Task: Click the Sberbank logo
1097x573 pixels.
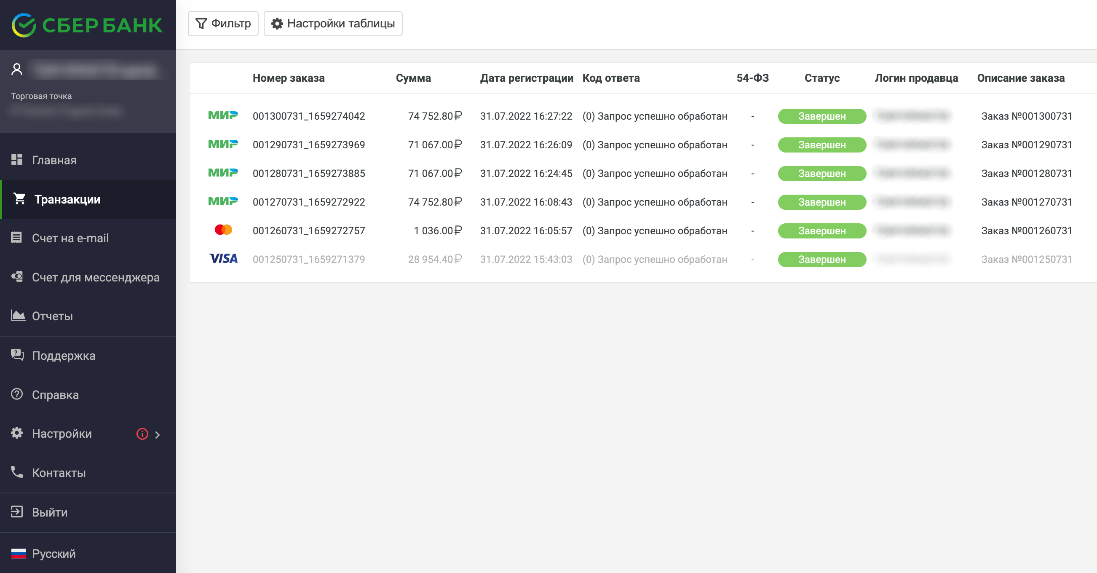Action: [x=87, y=25]
